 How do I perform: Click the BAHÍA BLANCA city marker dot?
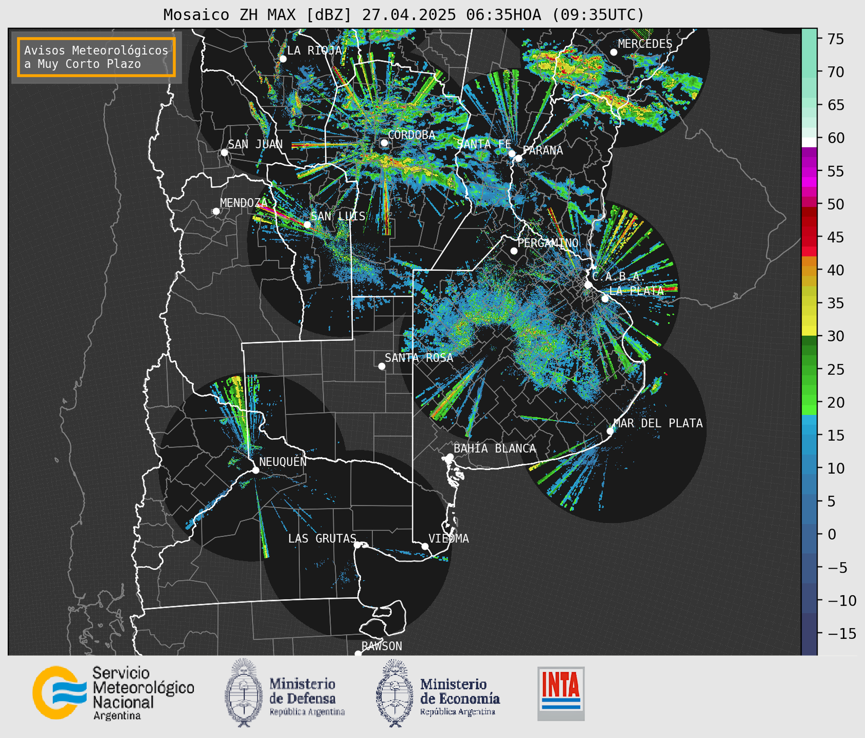coord(450,457)
